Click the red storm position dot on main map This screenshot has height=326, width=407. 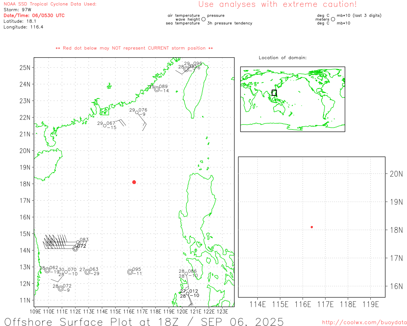point(134,182)
